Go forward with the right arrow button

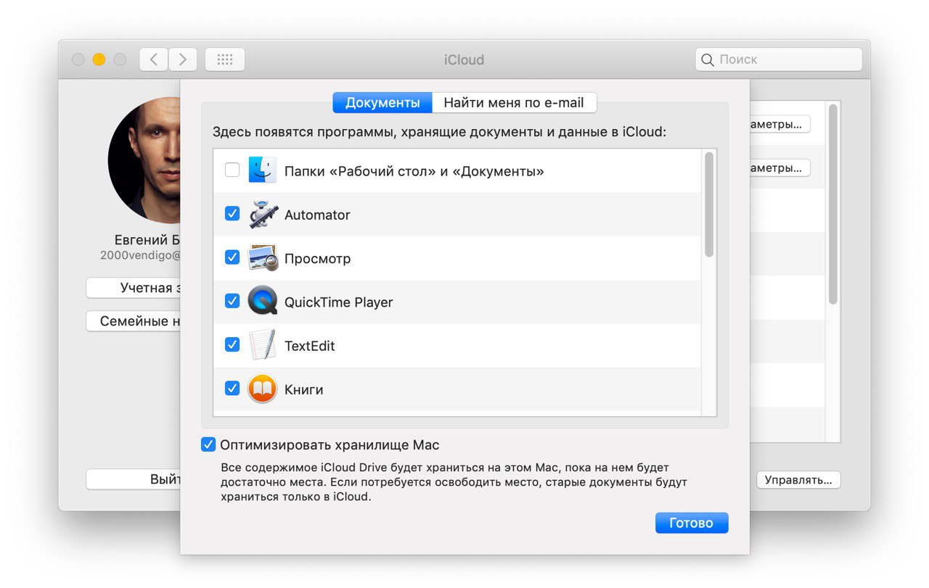(183, 59)
